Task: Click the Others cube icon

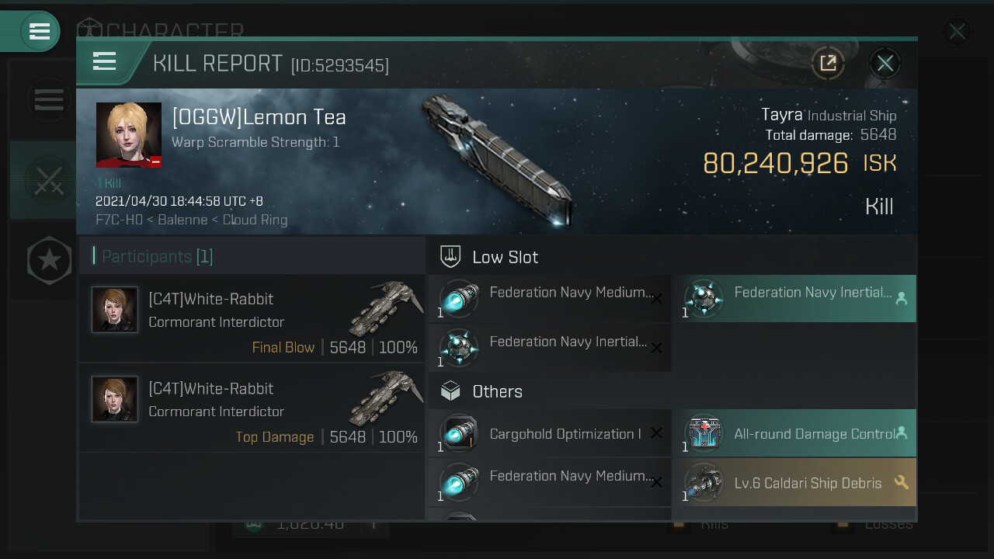Action: (x=450, y=391)
